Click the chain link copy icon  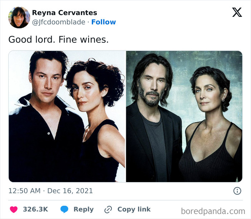coord(108,209)
